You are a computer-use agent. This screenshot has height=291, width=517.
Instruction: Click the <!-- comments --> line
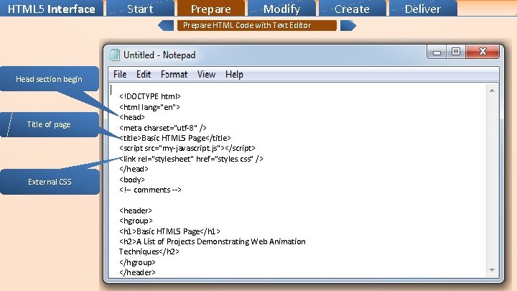pos(150,190)
